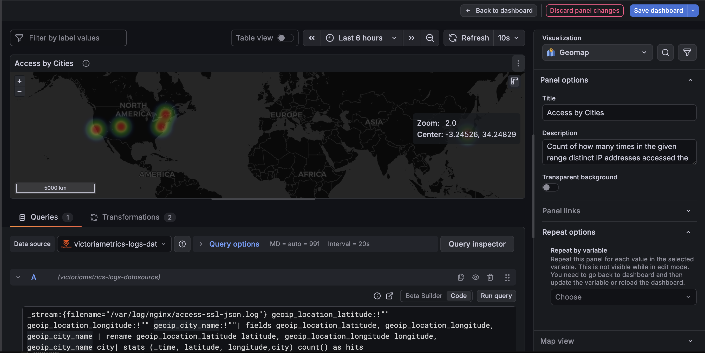Click the drag handle for query A
705x353 pixels.
(507, 277)
